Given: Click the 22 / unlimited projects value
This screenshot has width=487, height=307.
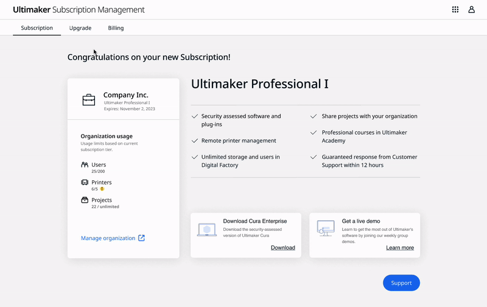Looking at the screenshot, I should click(105, 206).
